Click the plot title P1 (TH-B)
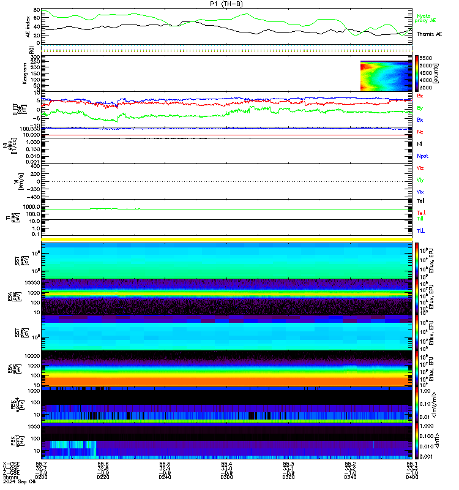Image resolution: width=459 pixels, height=490 pixels. coord(226,4)
